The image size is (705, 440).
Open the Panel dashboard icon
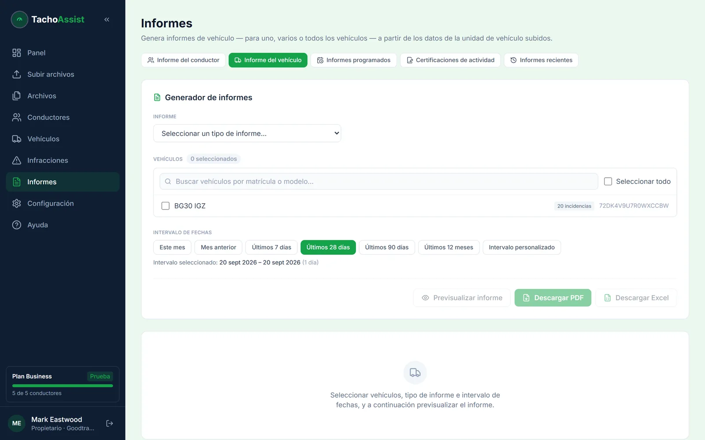click(x=17, y=53)
